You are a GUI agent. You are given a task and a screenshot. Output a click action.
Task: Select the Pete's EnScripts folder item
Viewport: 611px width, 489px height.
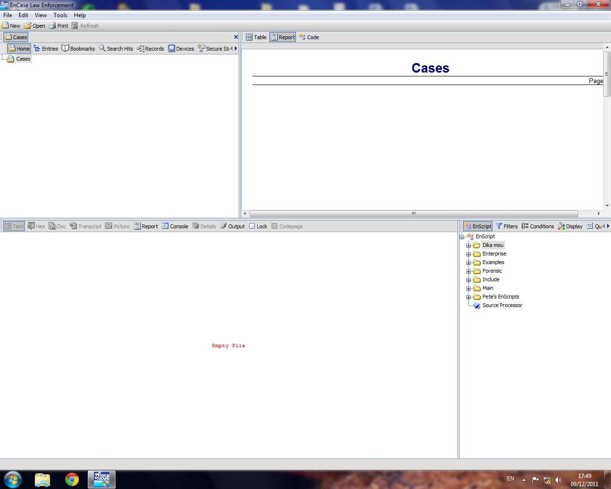click(501, 297)
